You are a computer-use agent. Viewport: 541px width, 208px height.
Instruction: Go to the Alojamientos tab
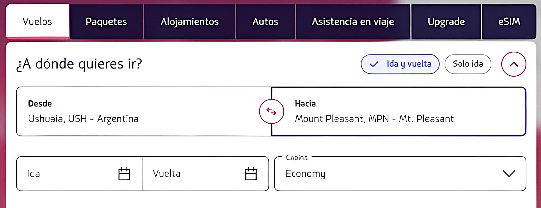click(x=190, y=22)
